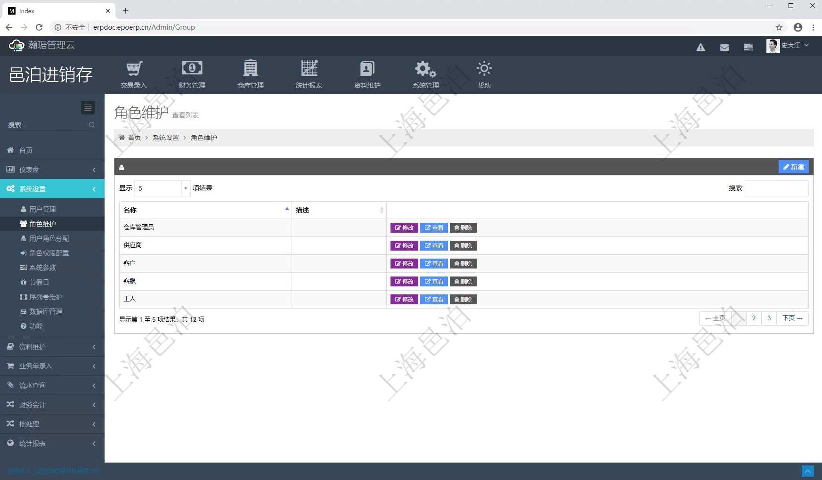Open the 史大江 user account dropdown
Viewport: 822px width, 480px height.
click(x=788, y=46)
